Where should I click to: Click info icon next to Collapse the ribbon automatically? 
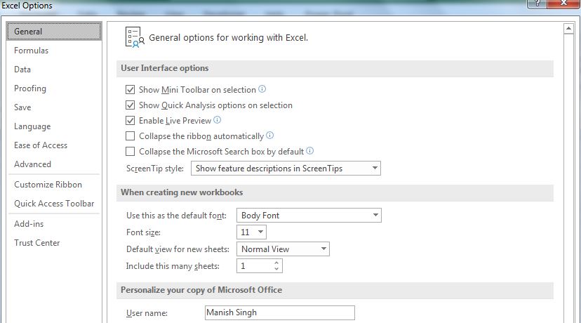click(269, 136)
